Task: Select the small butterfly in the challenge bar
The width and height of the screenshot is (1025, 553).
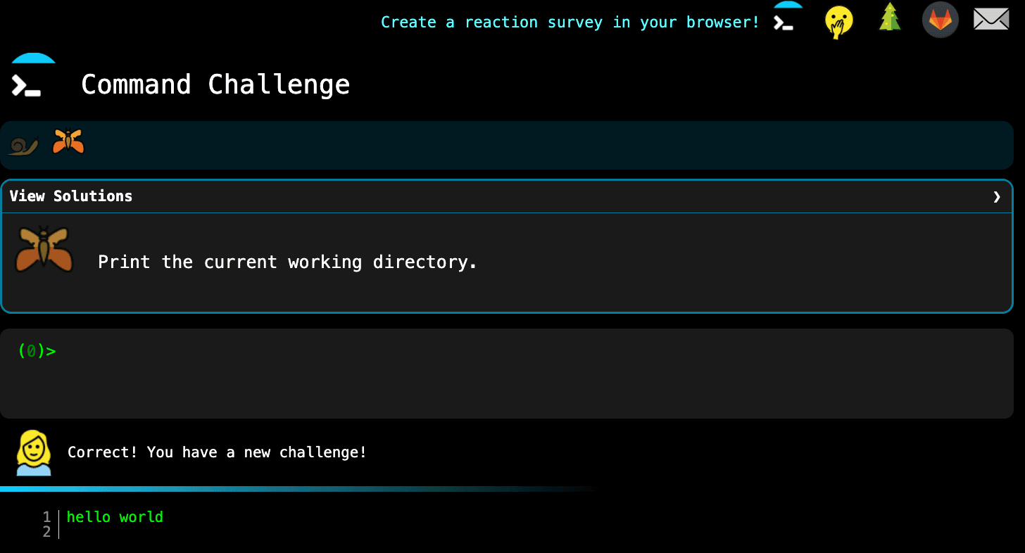Action: pyautogui.click(x=68, y=142)
